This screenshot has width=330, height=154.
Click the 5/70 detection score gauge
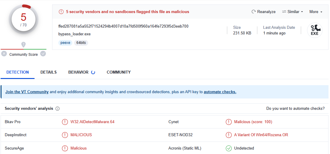pos(24,19)
